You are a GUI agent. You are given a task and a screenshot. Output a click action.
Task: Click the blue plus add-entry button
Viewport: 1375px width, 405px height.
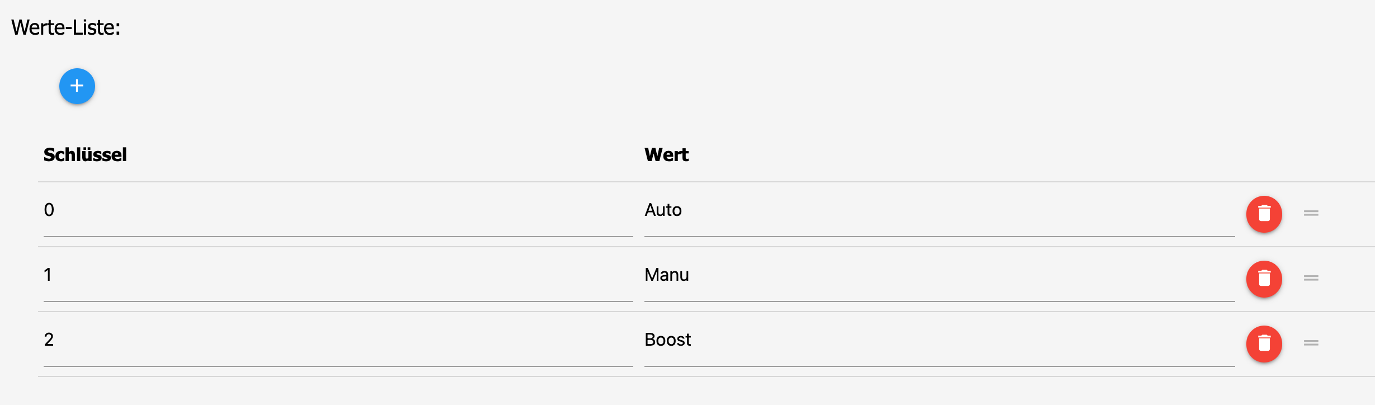[77, 86]
